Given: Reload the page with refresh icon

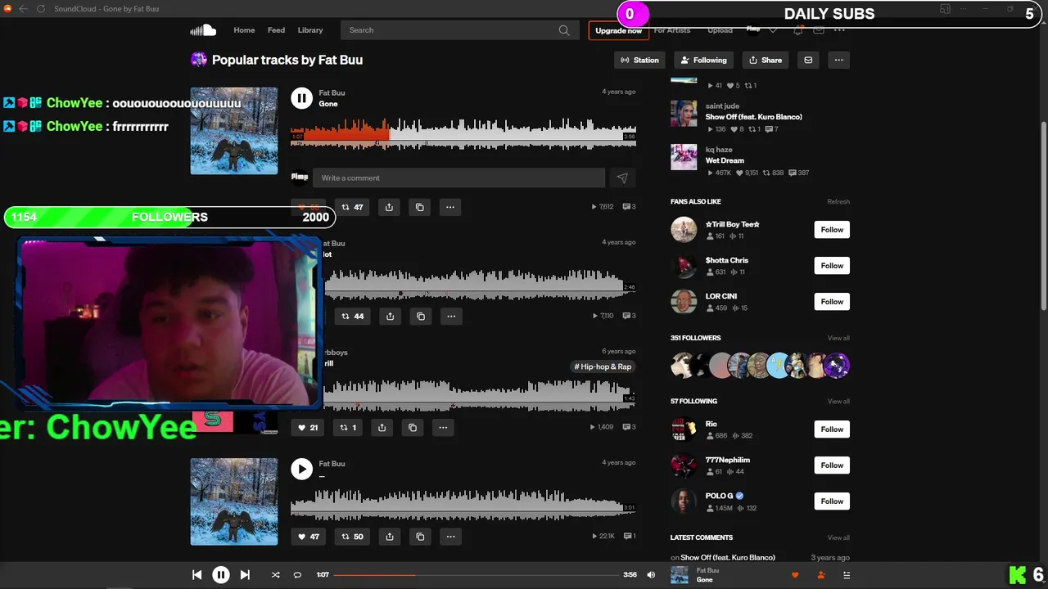Looking at the screenshot, I should point(41,9).
